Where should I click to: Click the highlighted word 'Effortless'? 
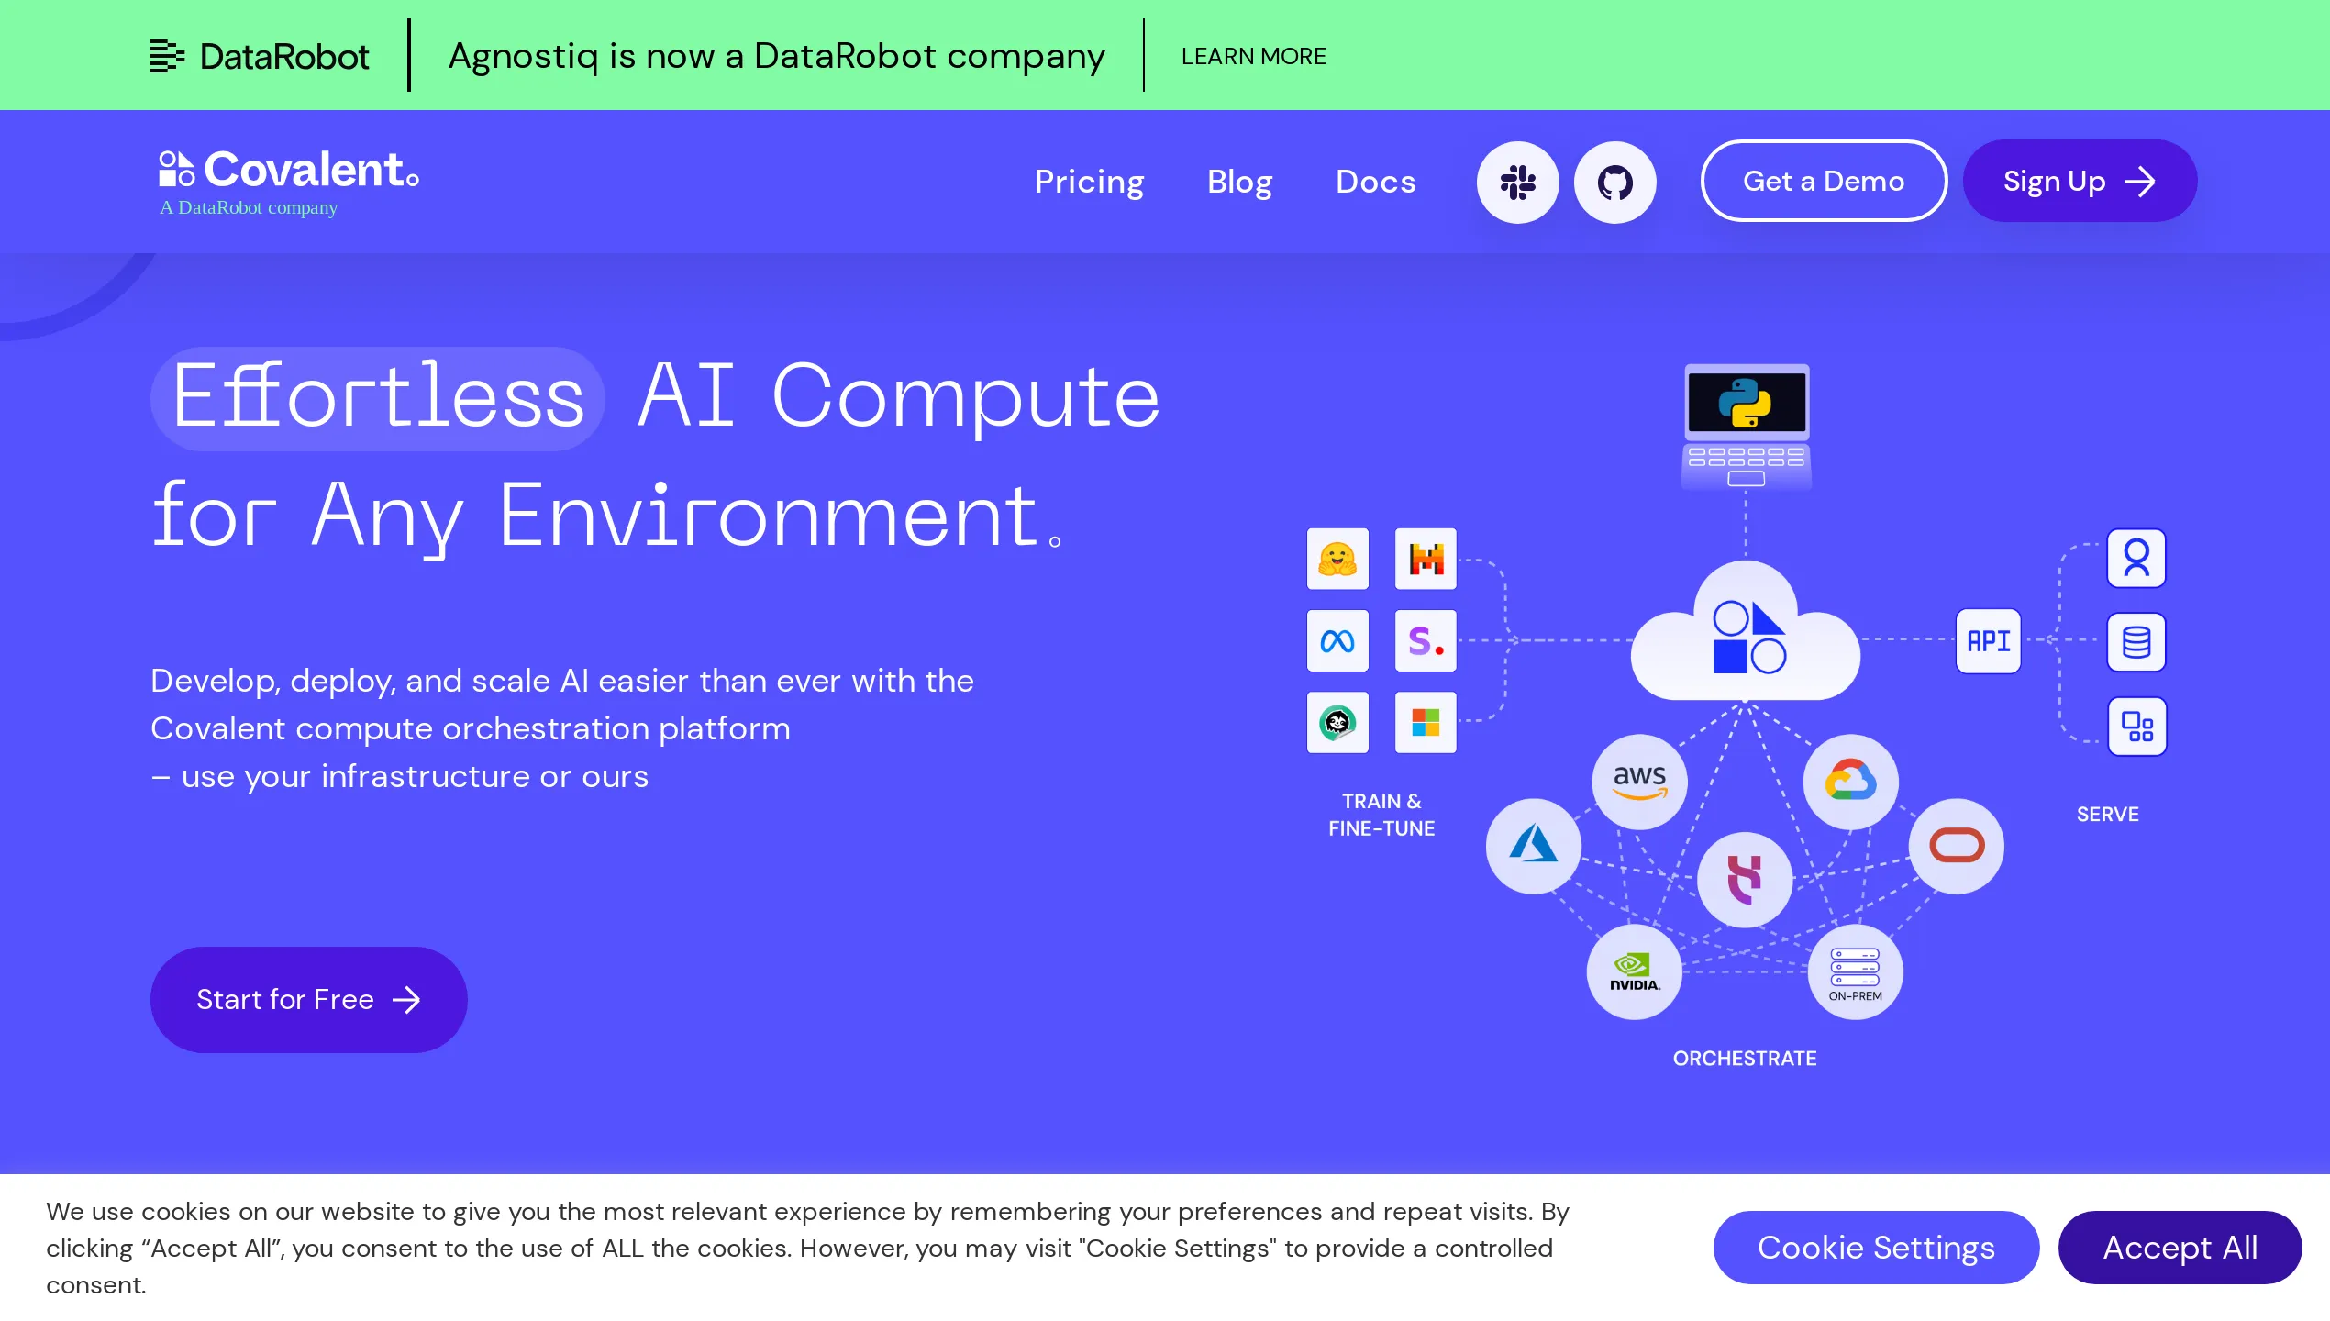pyautogui.click(x=378, y=397)
